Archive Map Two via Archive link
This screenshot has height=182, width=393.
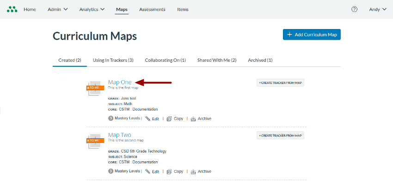coord(204,171)
